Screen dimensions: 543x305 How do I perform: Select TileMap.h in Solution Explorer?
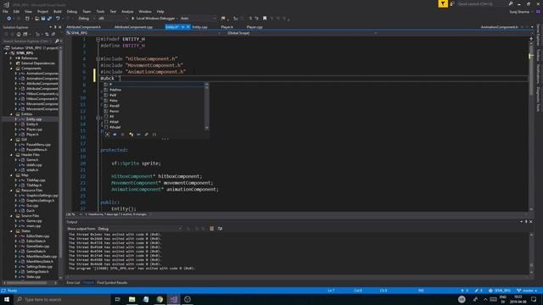point(34,186)
